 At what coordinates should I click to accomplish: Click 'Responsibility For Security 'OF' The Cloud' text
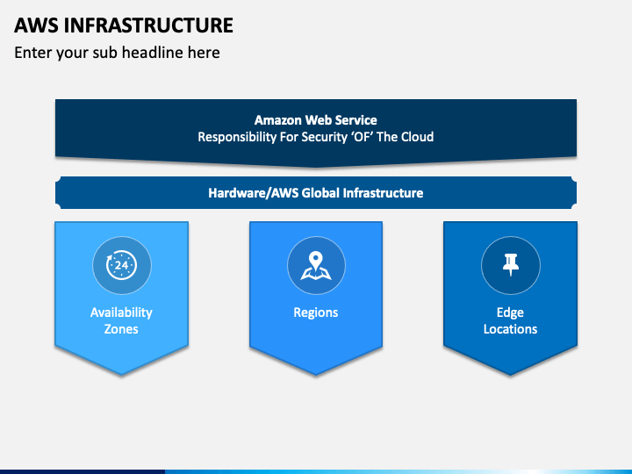point(316,137)
